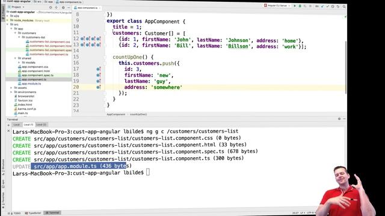Expand the e2e folder
The height and width of the screenshot is (216, 385).
click(x=8, y=16)
